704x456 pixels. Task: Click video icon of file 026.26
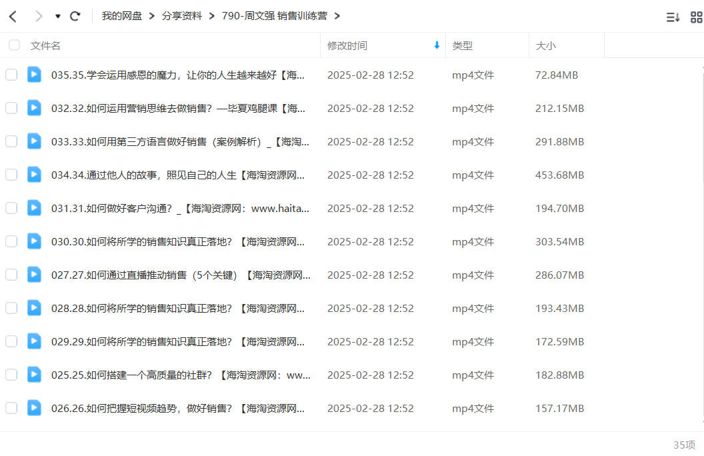coord(34,408)
